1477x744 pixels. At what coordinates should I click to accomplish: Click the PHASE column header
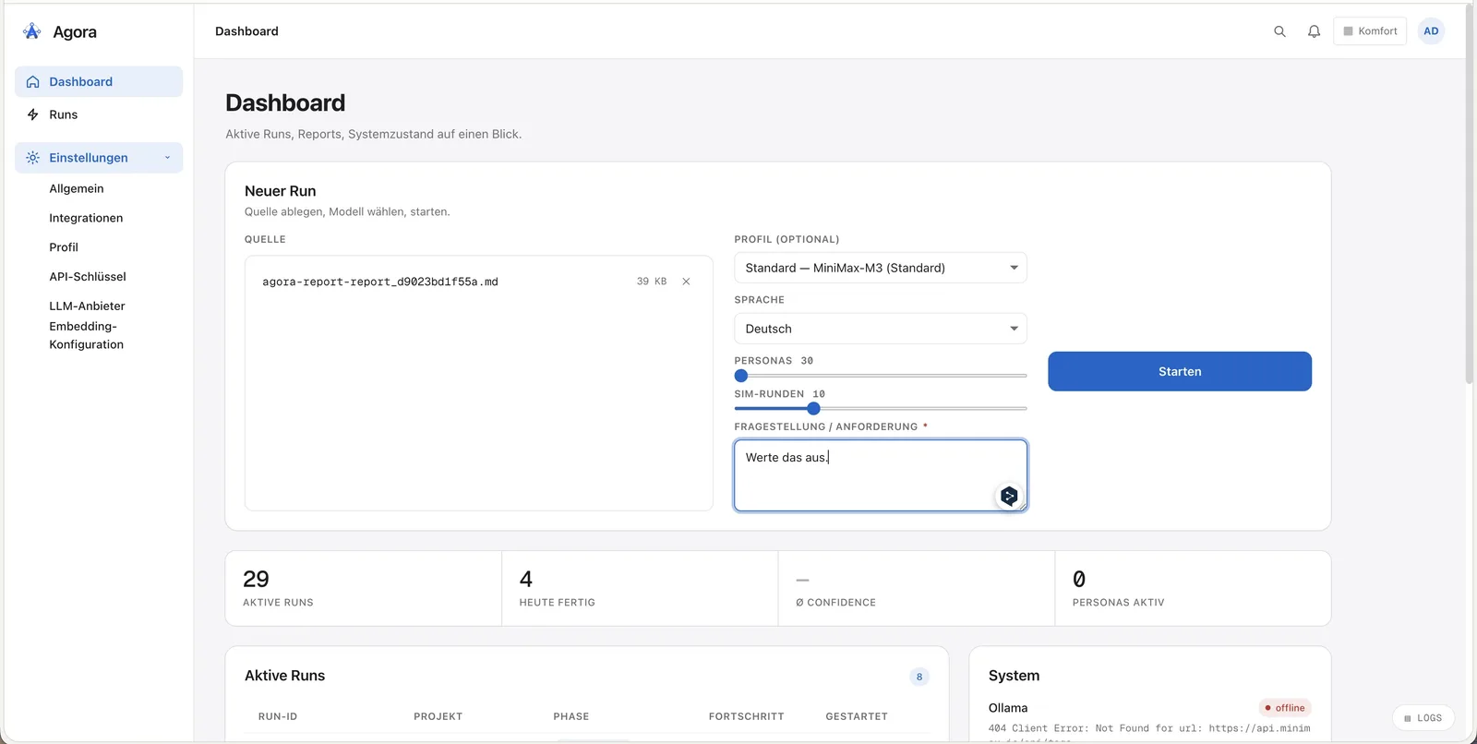coord(571,716)
